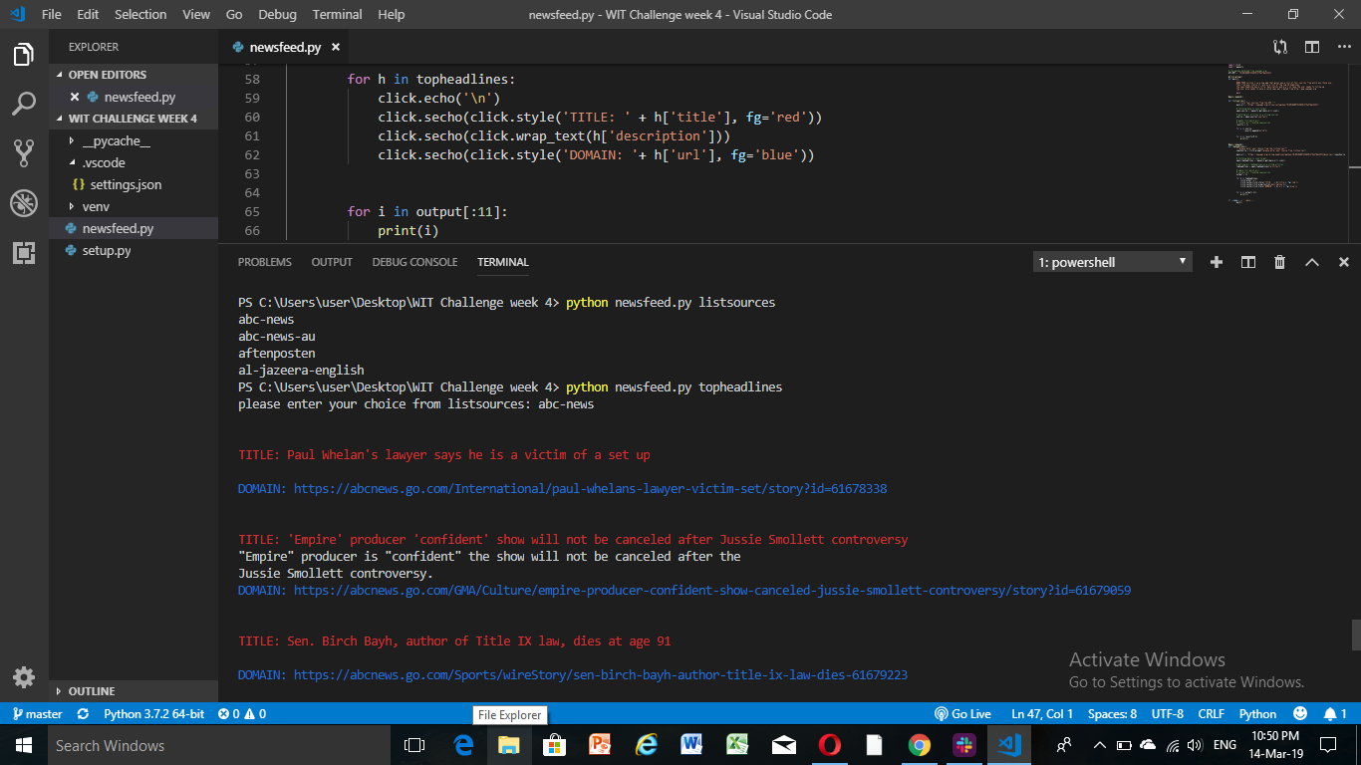1361x765 pixels.
Task: Change the Spaces: 8 indentation setting
Action: [x=1112, y=714]
